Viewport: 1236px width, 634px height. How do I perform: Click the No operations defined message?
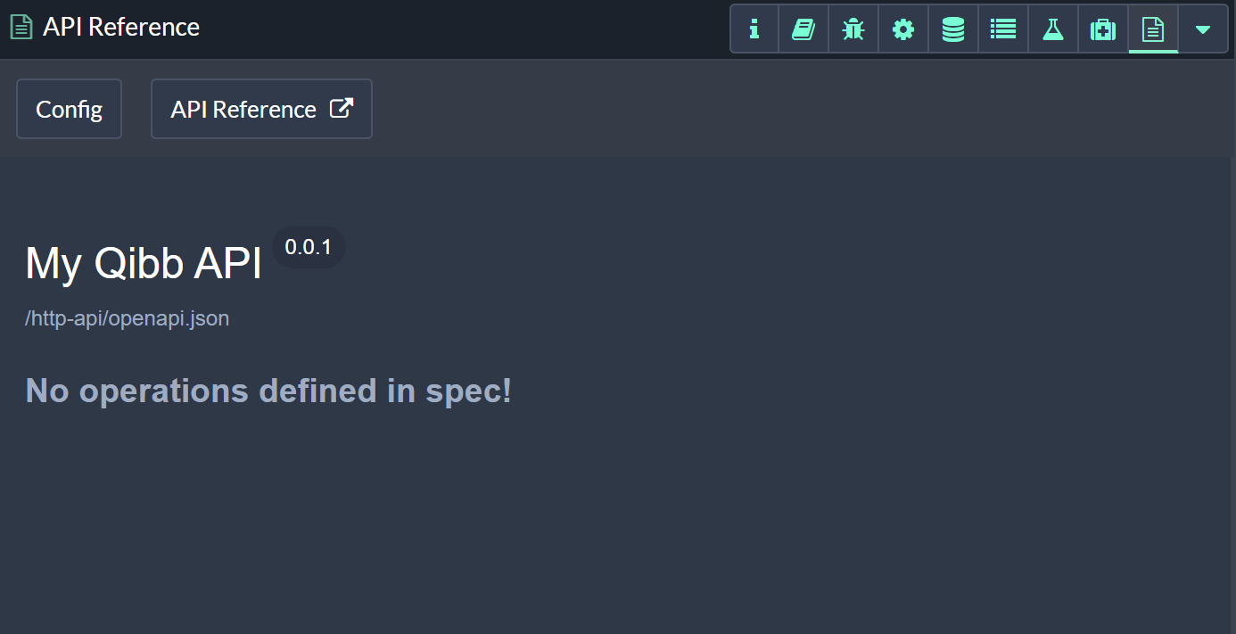[x=268, y=391]
